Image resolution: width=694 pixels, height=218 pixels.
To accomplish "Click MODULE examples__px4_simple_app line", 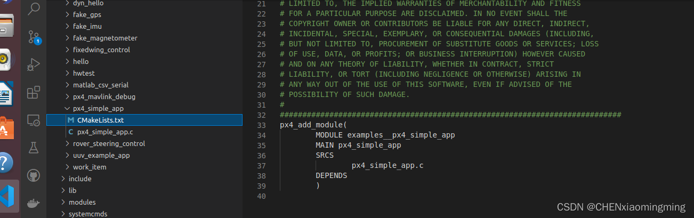I will click(x=385, y=135).
